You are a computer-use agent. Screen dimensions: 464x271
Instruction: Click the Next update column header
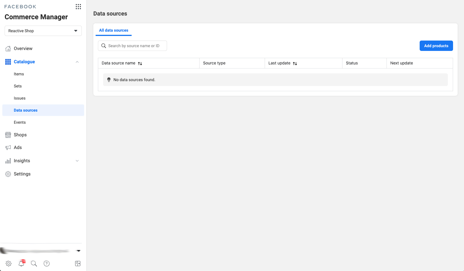[420, 63]
